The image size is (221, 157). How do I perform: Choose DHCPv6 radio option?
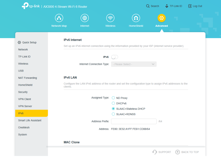click(113, 103)
